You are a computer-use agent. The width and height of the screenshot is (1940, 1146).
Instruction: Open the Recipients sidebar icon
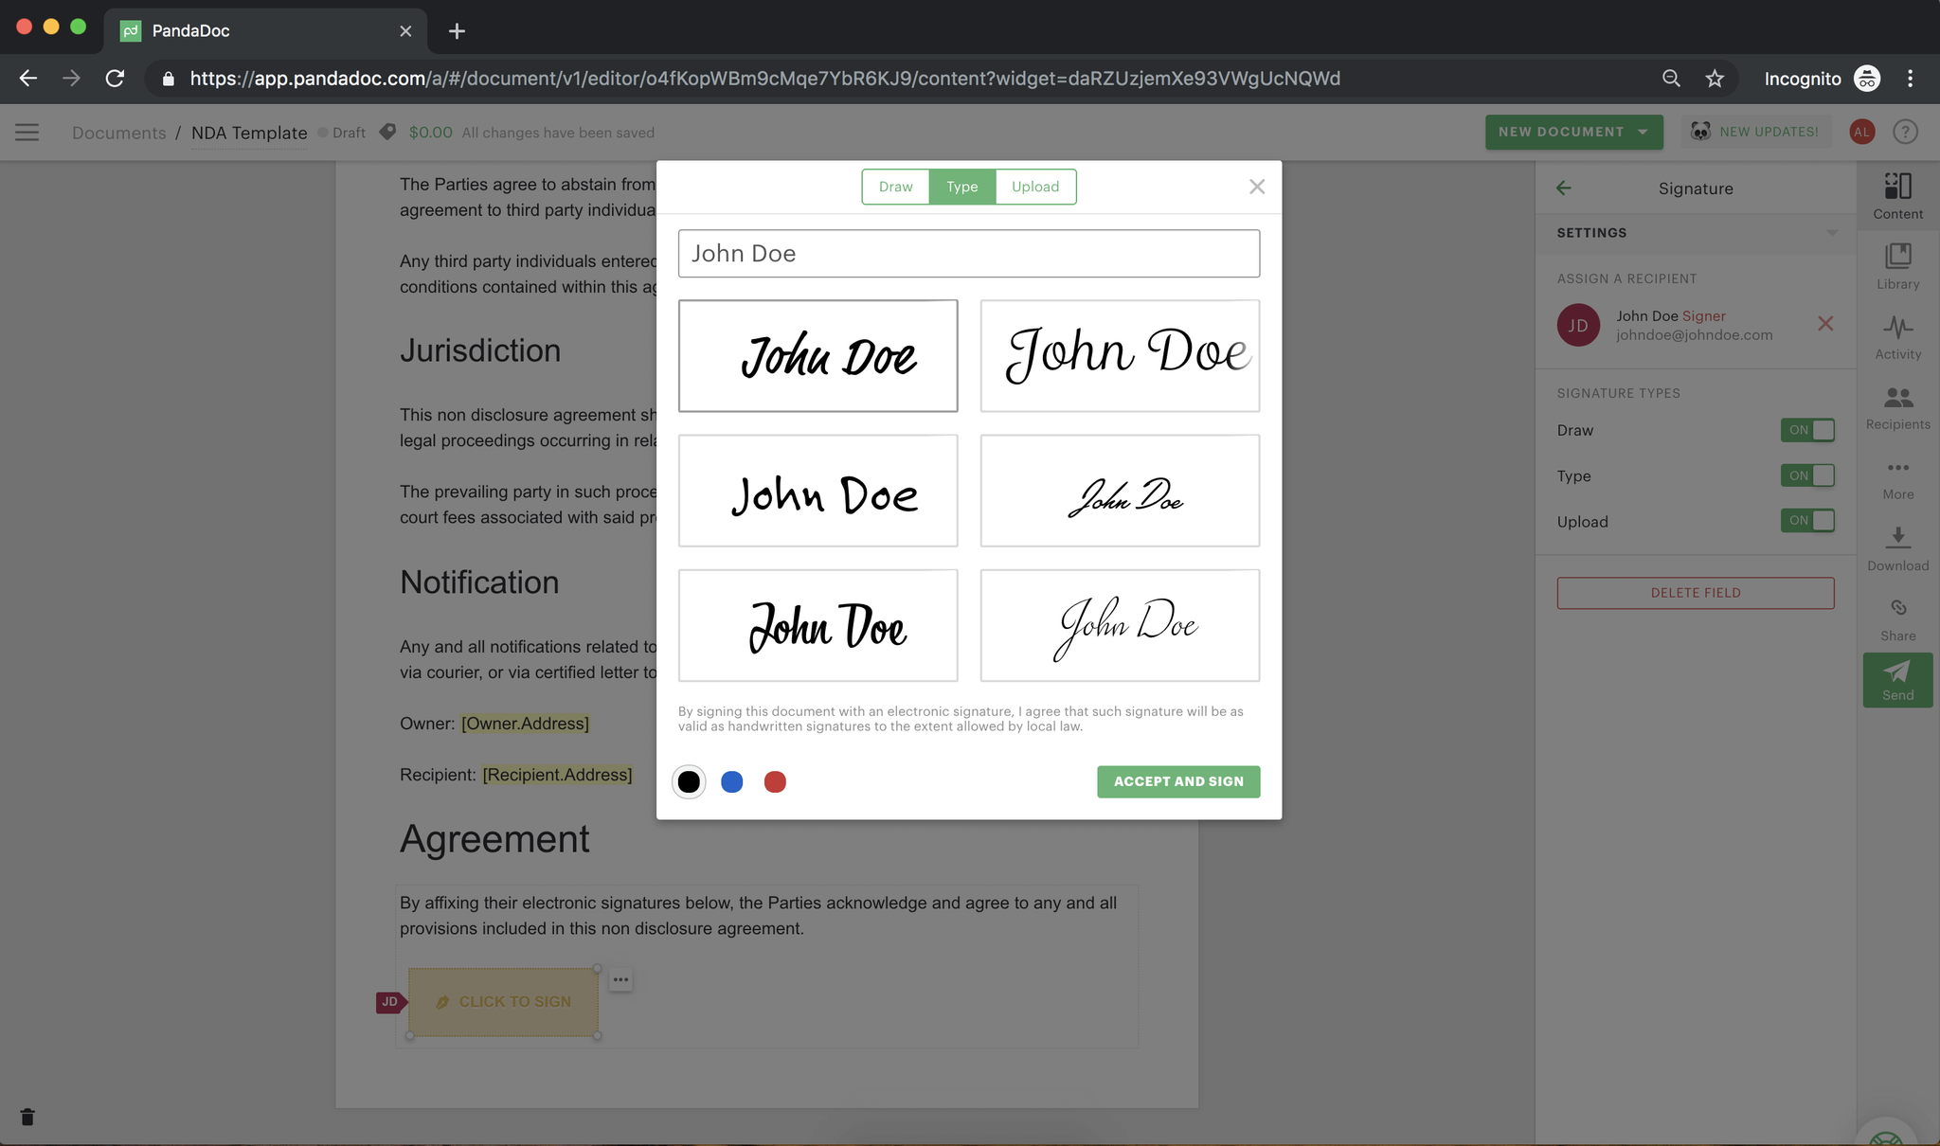(1897, 407)
